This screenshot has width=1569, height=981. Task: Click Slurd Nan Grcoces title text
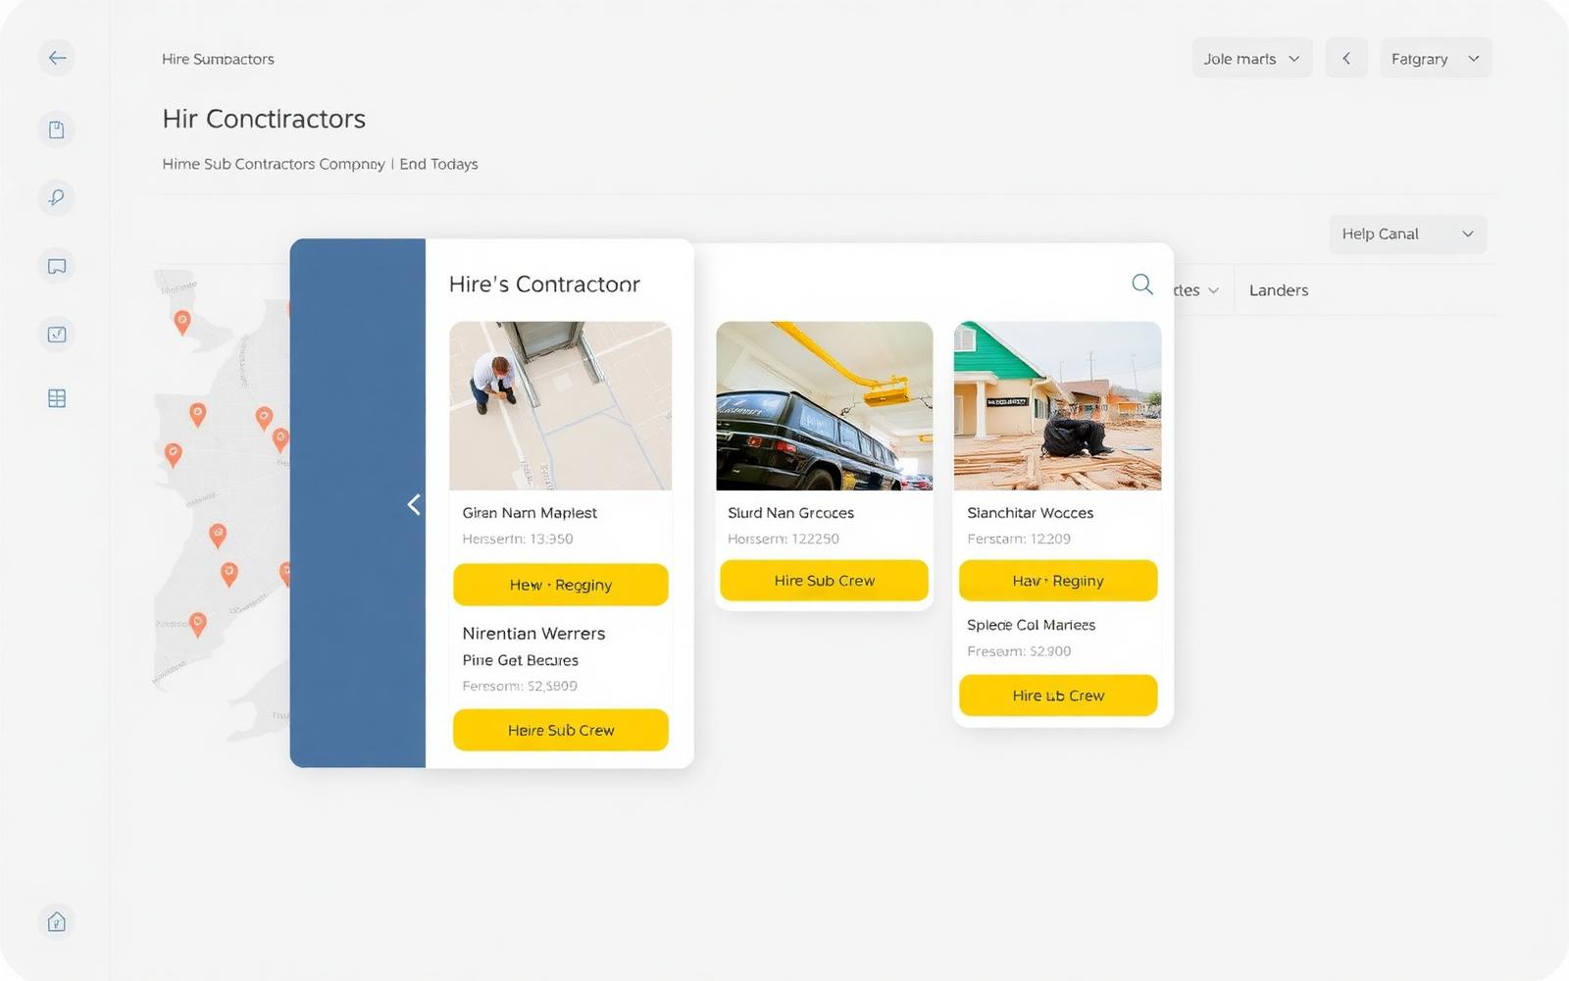pos(790,513)
